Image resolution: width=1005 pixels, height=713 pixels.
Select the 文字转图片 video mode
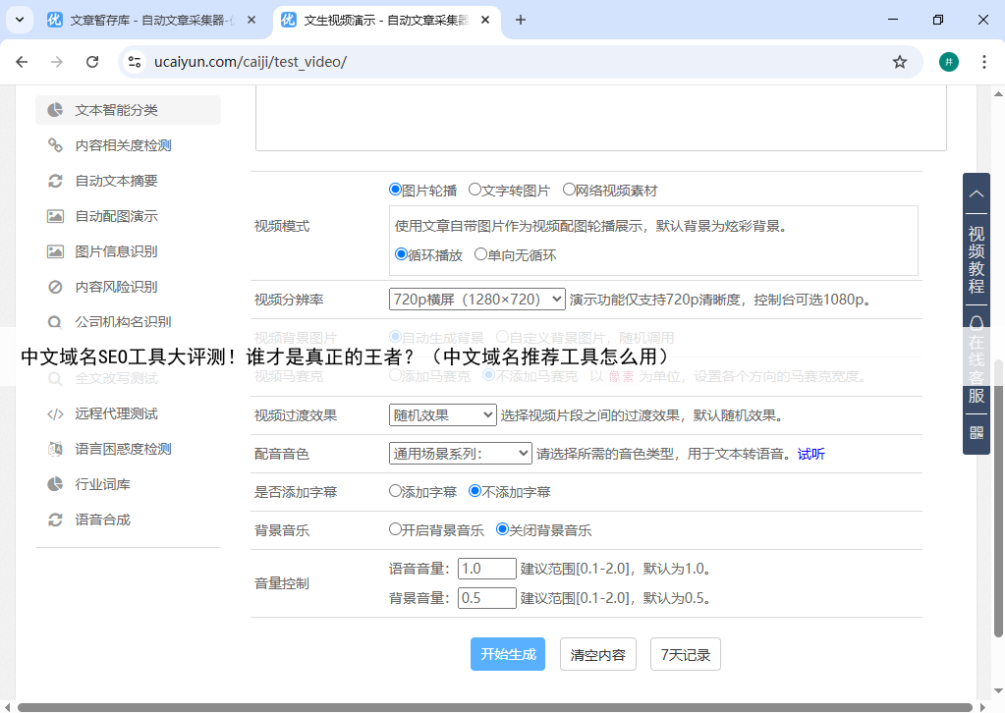click(x=475, y=190)
